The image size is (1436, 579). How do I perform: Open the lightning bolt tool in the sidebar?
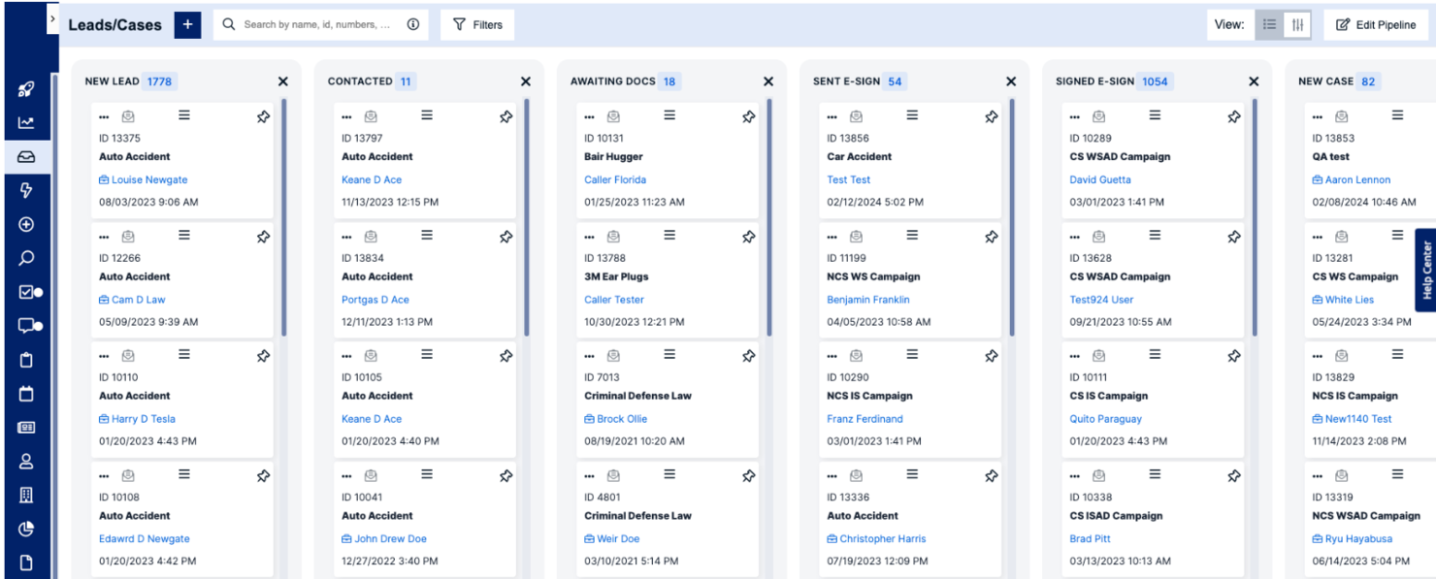[x=27, y=190]
